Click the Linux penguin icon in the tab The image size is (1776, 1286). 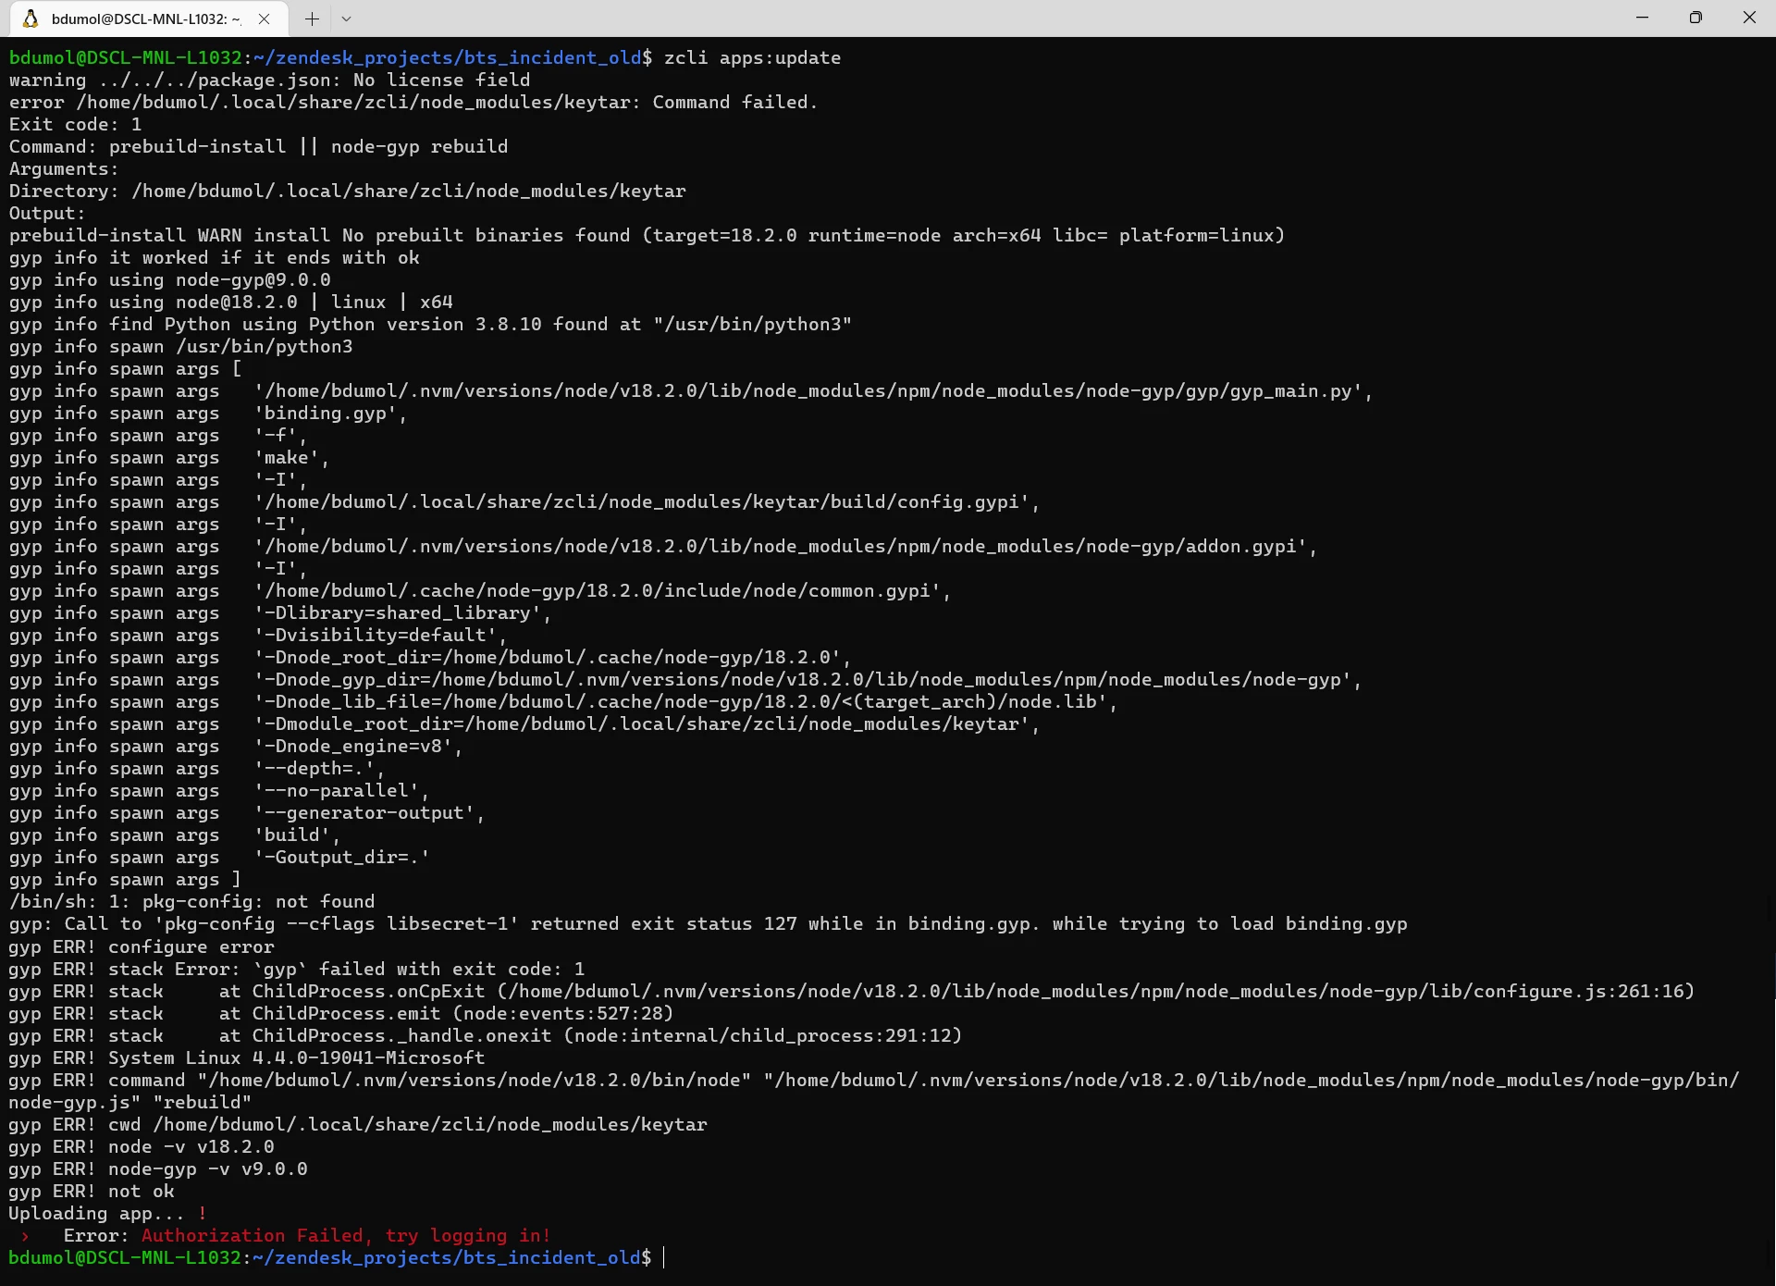click(31, 19)
